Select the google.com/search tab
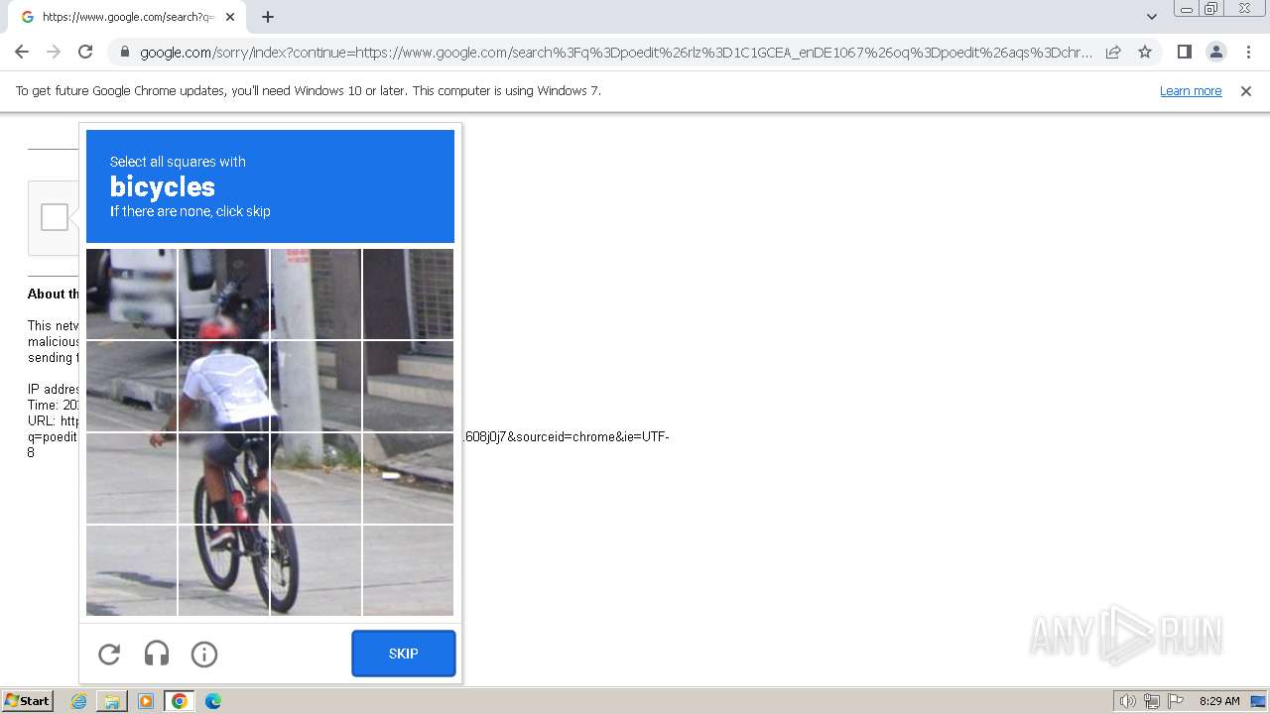 pyautogui.click(x=127, y=17)
